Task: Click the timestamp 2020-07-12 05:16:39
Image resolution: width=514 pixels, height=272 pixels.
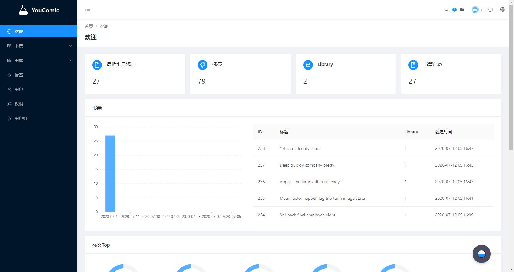Action: coord(454,215)
